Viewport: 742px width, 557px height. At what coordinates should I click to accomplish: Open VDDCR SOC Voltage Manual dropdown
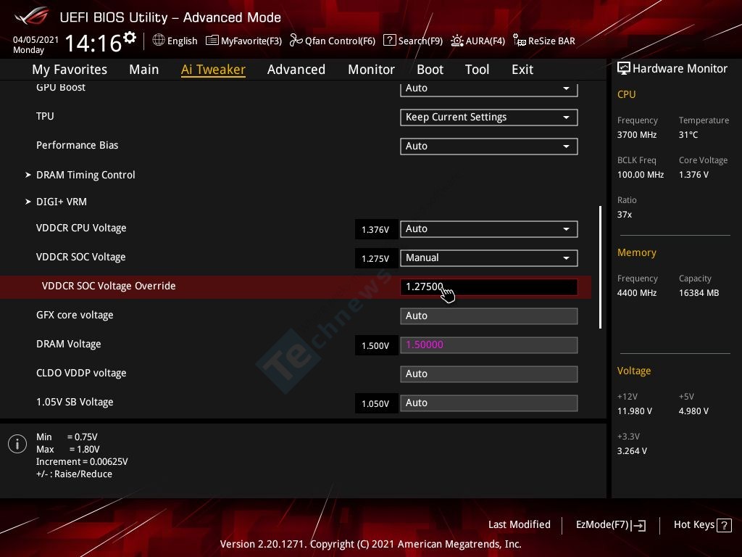tap(489, 258)
